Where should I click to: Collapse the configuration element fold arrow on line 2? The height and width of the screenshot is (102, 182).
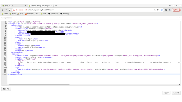click(7, 24)
